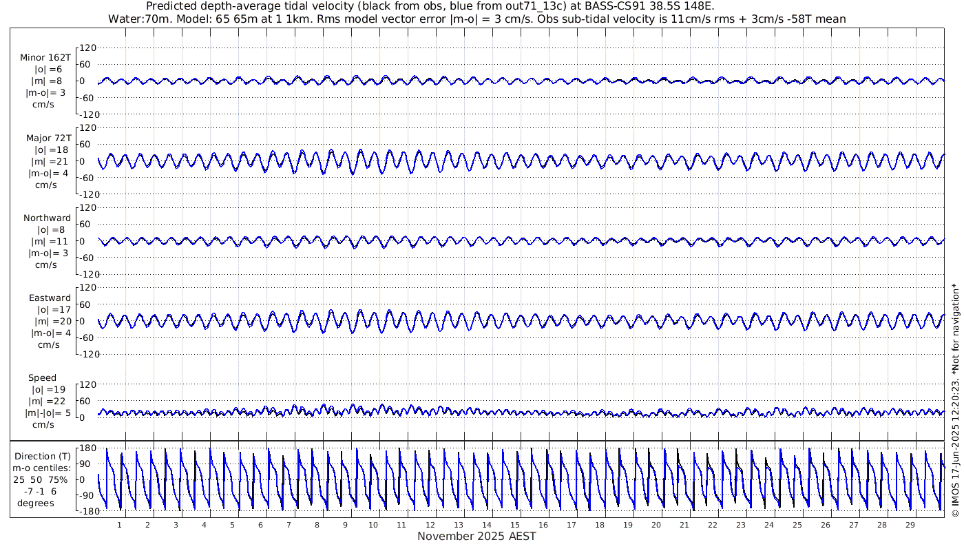Click the '|m-o|= 4' value in Major panel

click(x=48, y=173)
